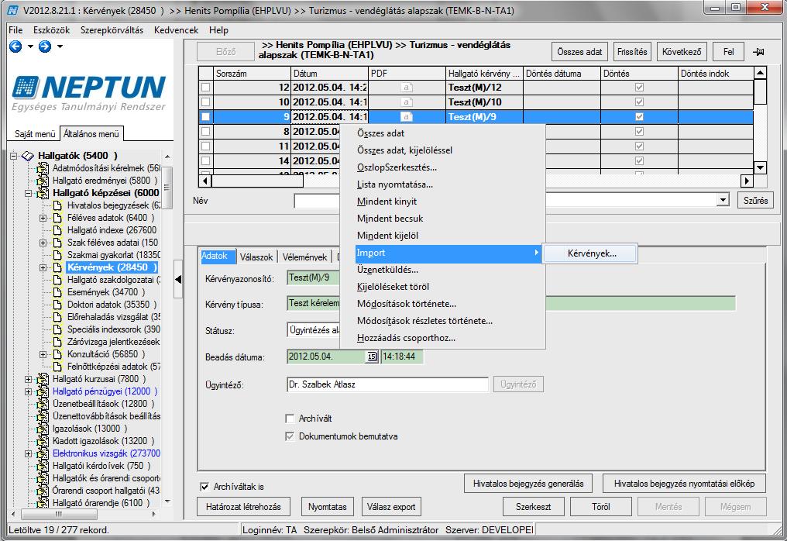Click the panel collapse arrow on left splitter

pyautogui.click(x=178, y=279)
